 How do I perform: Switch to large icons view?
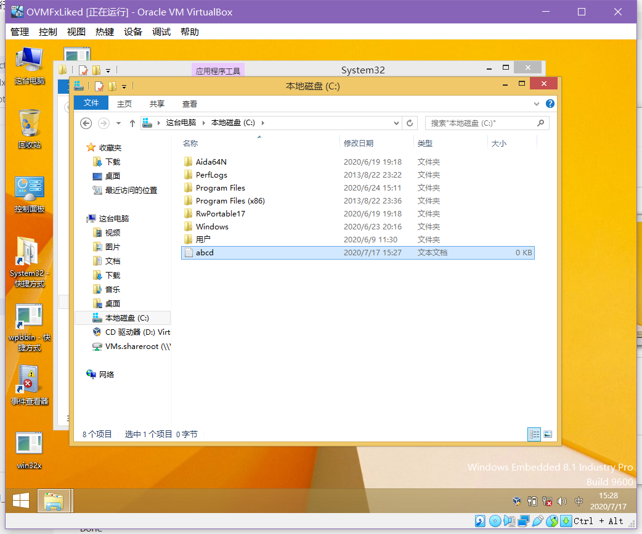point(547,434)
